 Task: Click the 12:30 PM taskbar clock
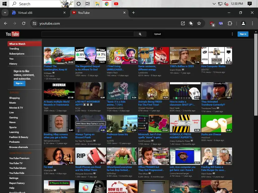[x=237, y=4]
